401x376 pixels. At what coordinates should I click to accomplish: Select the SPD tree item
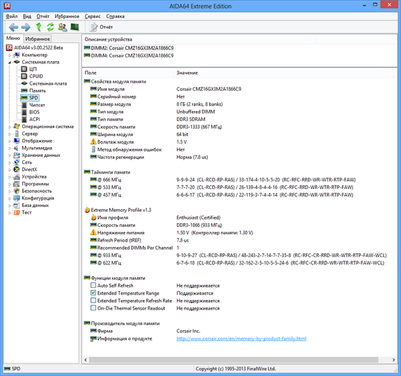coord(29,98)
